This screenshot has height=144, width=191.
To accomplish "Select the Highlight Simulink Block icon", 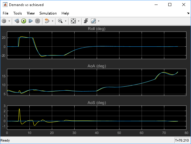I will click(x=47, y=21).
